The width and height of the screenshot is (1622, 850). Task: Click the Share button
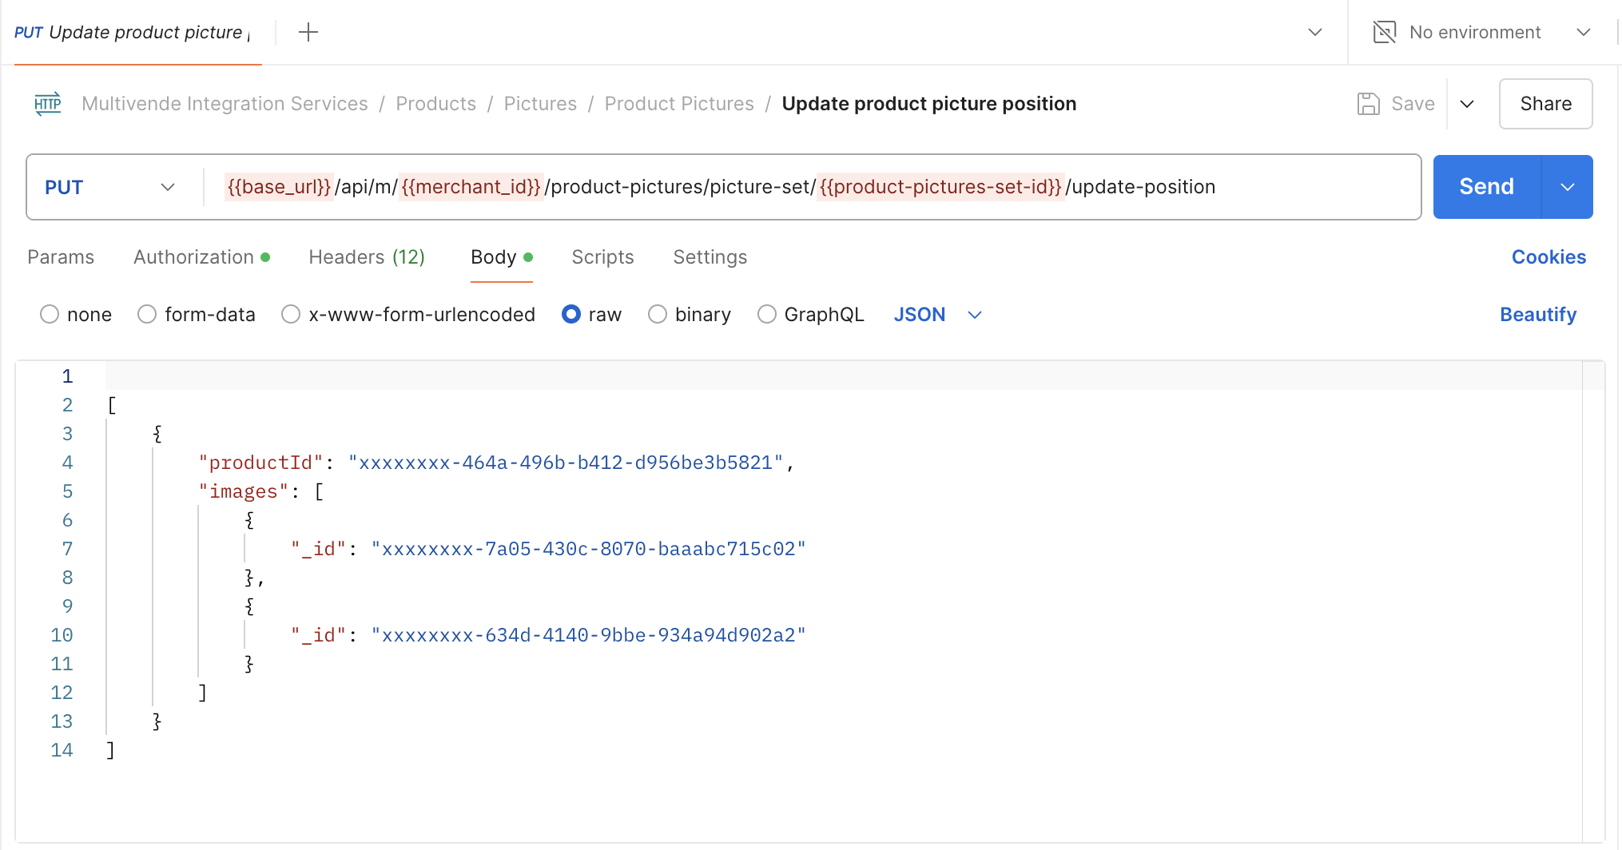click(x=1545, y=104)
